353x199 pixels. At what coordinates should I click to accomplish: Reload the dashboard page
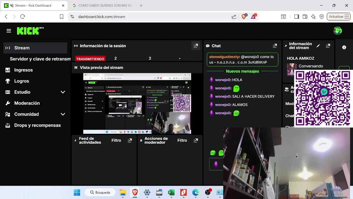(23, 17)
